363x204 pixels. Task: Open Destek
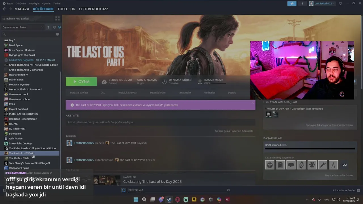(232, 93)
